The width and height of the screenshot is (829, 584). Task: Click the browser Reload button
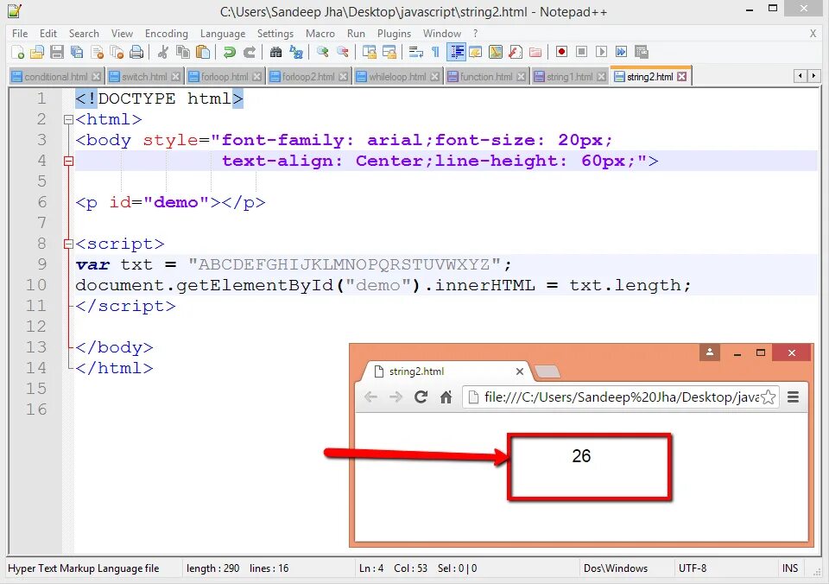click(421, 397)
